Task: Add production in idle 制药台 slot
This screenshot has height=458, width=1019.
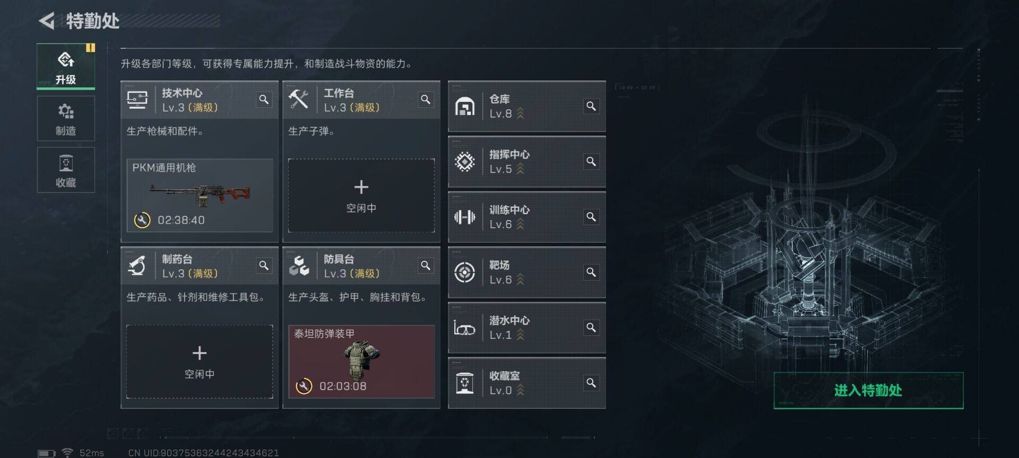Action: pos(200,362)
